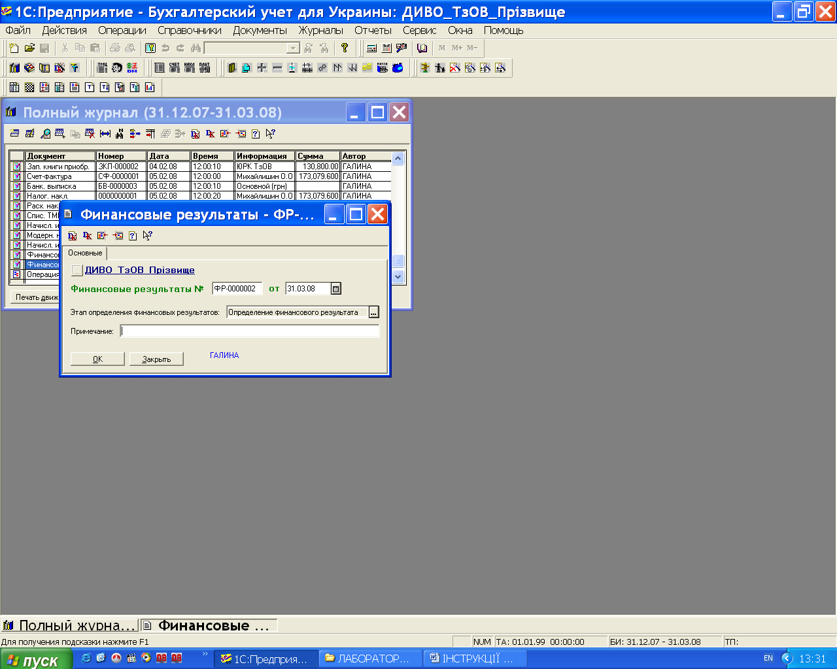Image resolution: width=837 pixels, height=669 pixels.
Task: Expand the search combo box arrow in main toolbar
Action: (x=294, y=48)
